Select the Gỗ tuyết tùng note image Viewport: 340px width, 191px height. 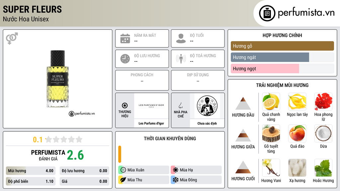click(x=271, y=133)
